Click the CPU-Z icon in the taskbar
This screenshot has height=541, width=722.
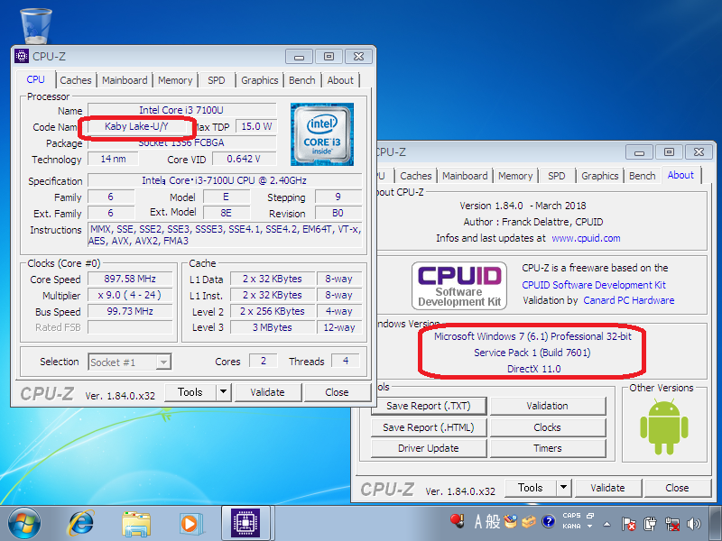(x=245, y=523)
